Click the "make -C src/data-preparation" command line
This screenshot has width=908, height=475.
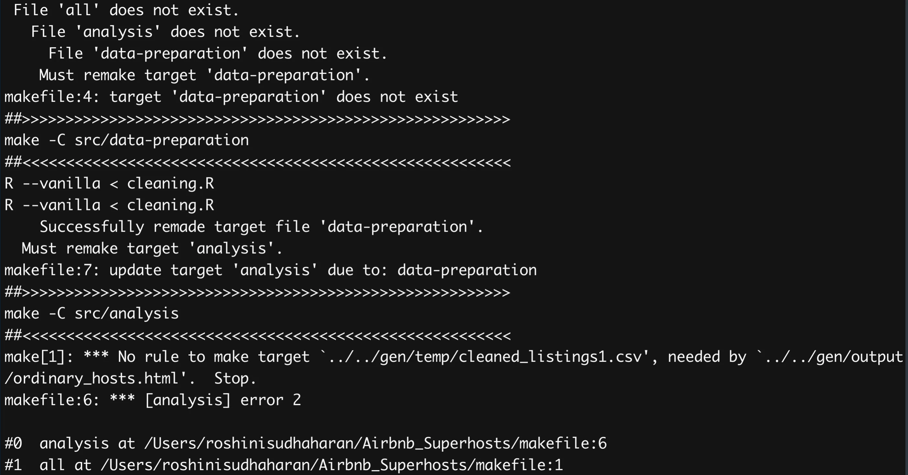pos(126,140)
